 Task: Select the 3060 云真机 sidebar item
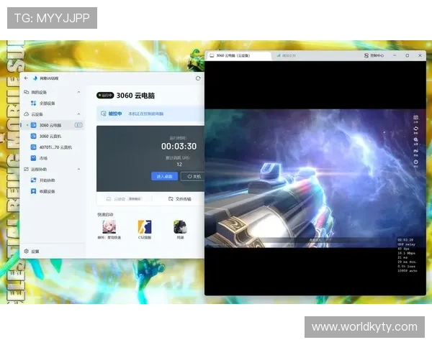click(x=50, y=136)
